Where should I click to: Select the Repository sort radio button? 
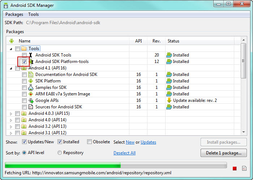coord(60,153)
